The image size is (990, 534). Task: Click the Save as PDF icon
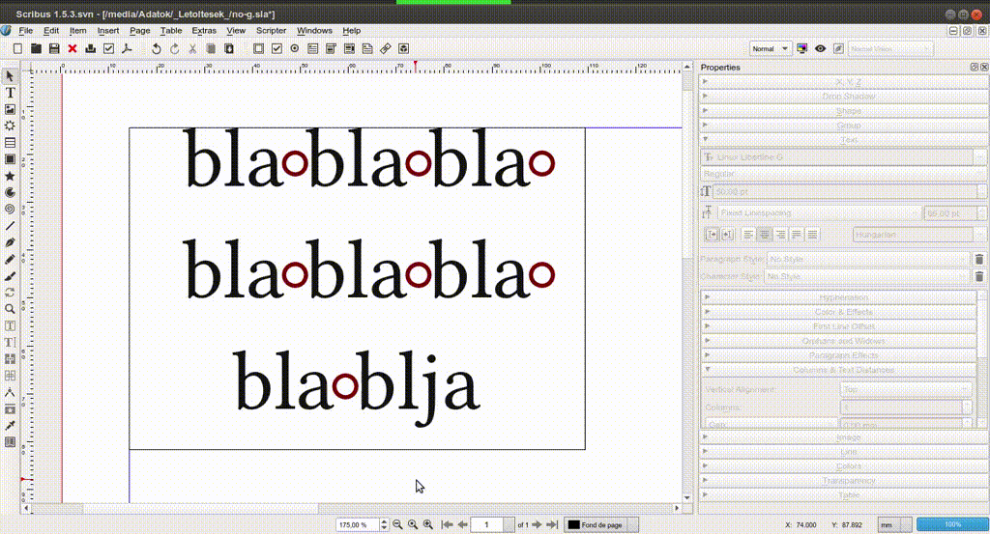coord(125,48)
